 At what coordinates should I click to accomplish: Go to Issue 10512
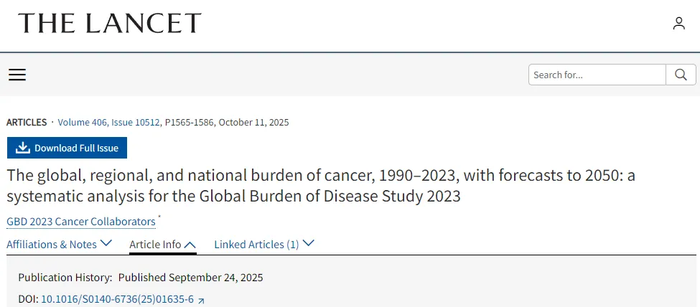coord(136,123)
